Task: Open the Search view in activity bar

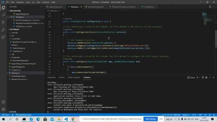Action: 3,15
